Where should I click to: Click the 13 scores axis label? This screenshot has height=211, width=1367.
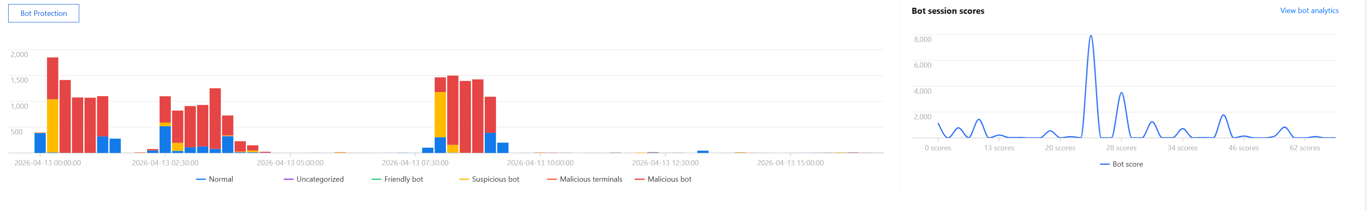point(999,148)
